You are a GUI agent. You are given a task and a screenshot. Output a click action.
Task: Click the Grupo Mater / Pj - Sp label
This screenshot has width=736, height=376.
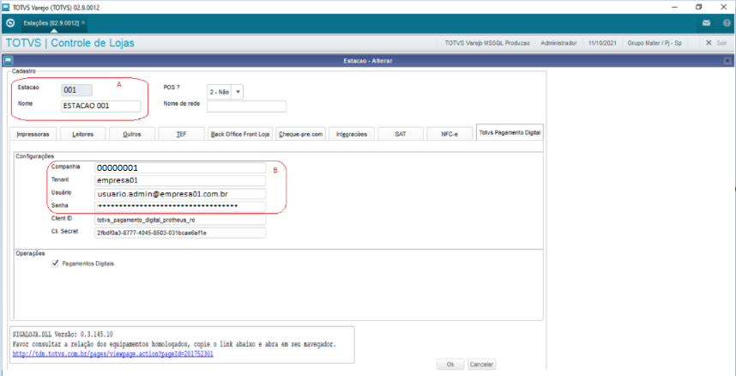coord(655,43)
